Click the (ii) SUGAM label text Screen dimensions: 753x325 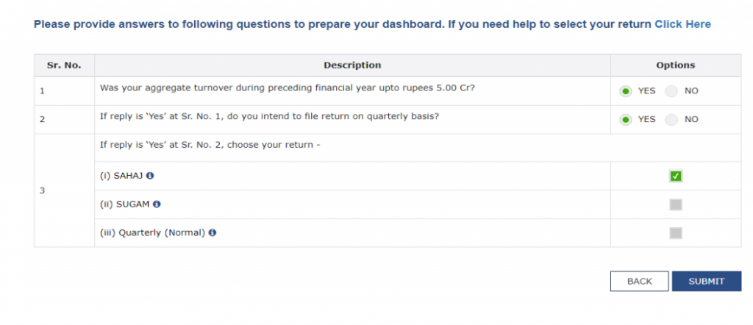pyautogui.click(x=125, y=204)
